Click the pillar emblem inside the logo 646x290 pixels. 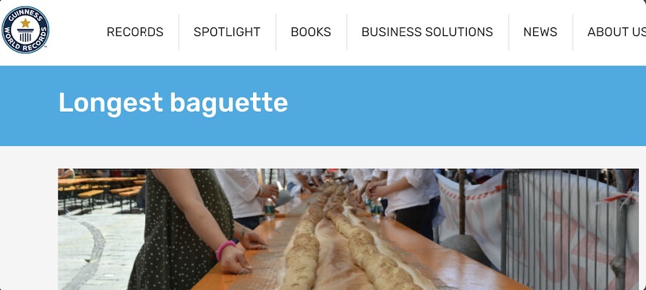coord(25,35)
